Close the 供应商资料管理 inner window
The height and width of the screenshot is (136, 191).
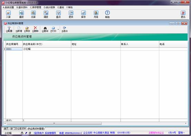click(x=184, y=23)
